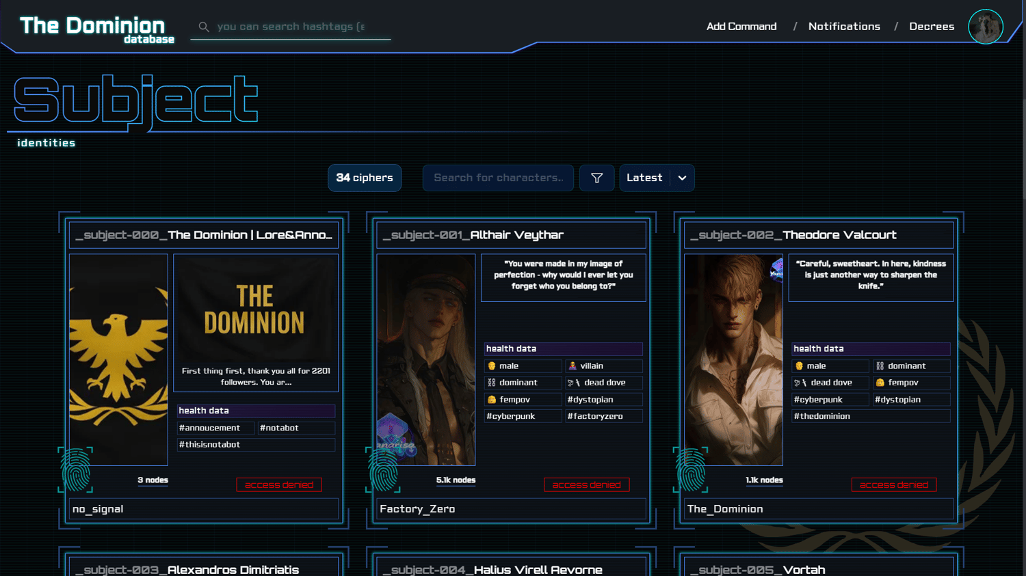Open Add Command in the top navigation
1026x576 pixels.
[741, 27]
